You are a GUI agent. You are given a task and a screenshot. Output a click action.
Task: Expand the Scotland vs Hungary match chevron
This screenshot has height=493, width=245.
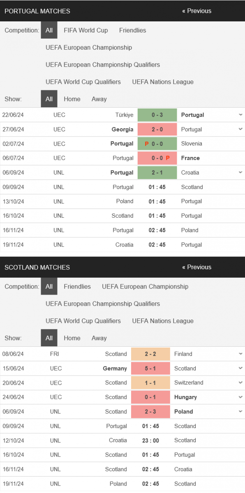[240, 397]
